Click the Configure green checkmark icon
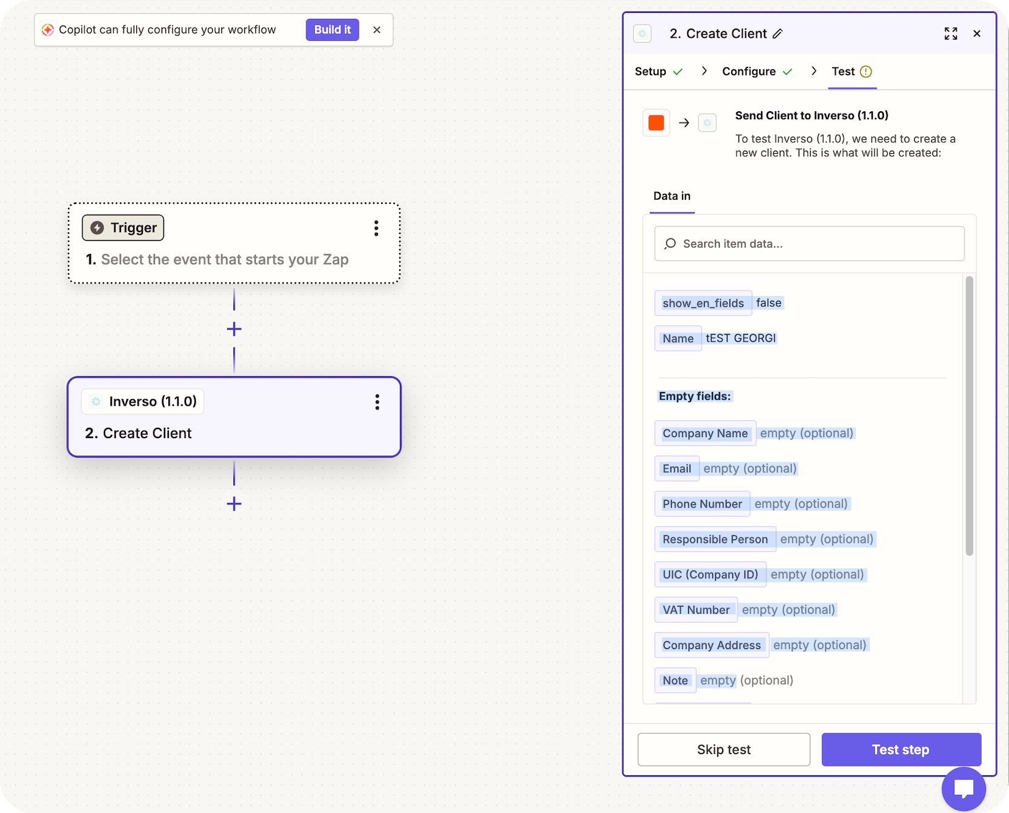The width and height of the screenshot is (1009, 813). click(x=788, y=72)
